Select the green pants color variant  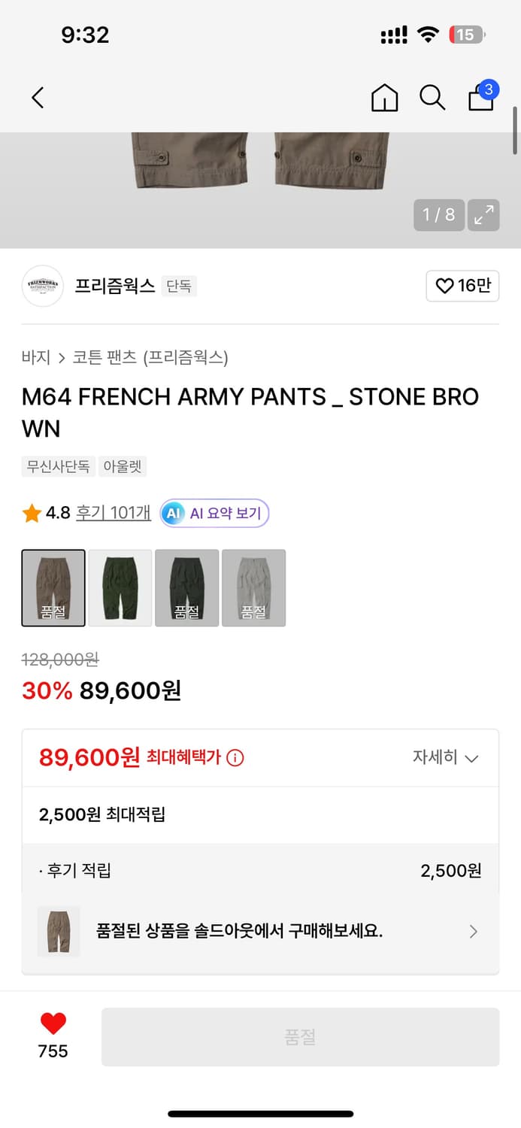tap(120, 588)
